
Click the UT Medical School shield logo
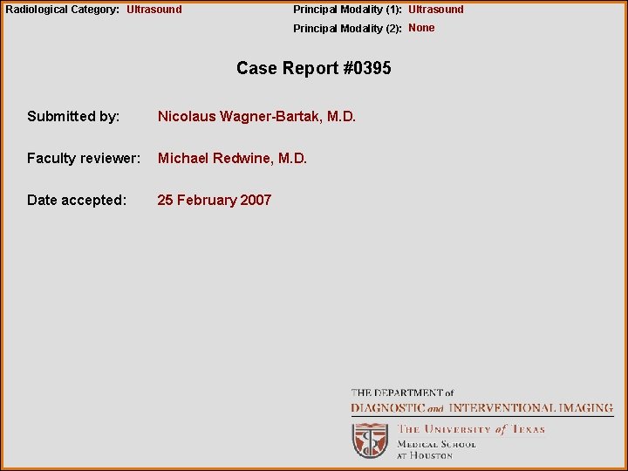(x=370, y=440)
